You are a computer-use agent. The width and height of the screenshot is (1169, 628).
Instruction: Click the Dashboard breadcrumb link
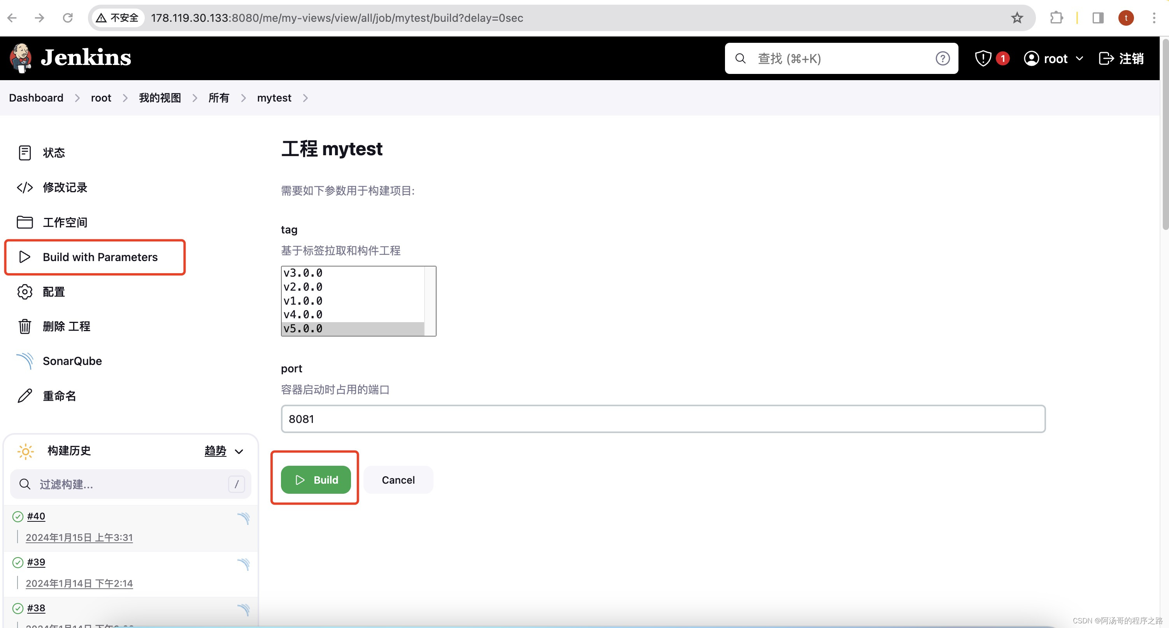(x=36, y=97)
